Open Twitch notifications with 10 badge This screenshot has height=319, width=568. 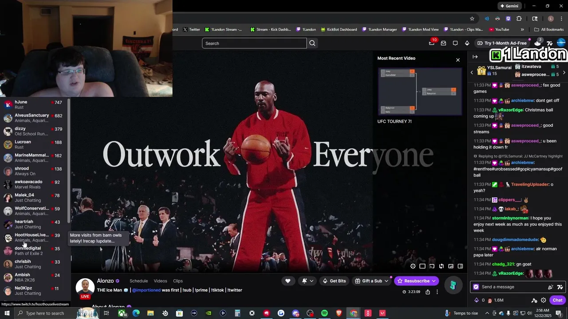tap(432, 43)
